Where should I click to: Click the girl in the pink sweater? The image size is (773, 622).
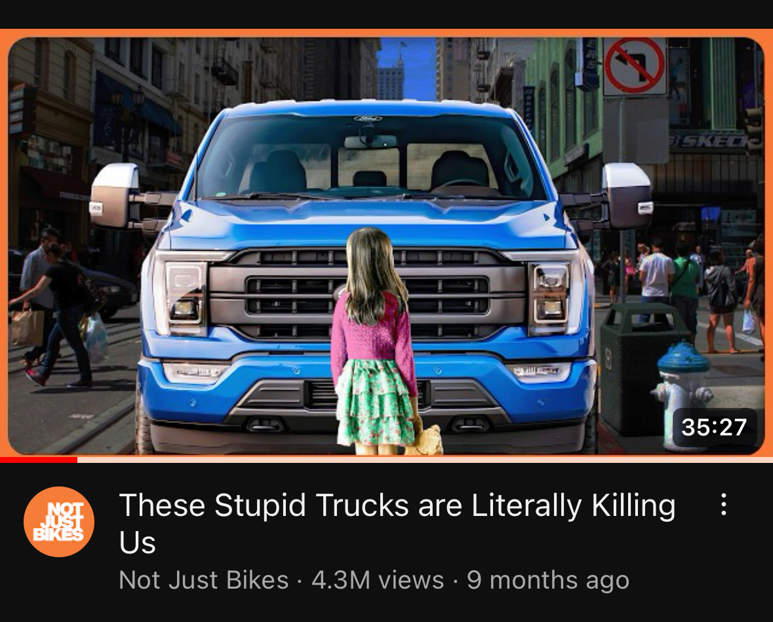click(x=373, y=341)
